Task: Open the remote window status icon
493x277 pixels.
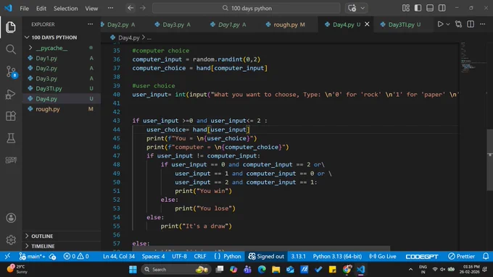Action: tap(7, 256)
